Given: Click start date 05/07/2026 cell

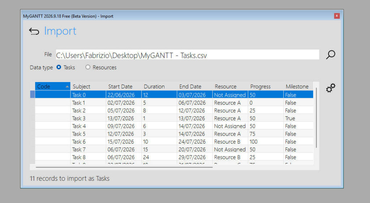Looking at the screenshot, I should (124, 110).
